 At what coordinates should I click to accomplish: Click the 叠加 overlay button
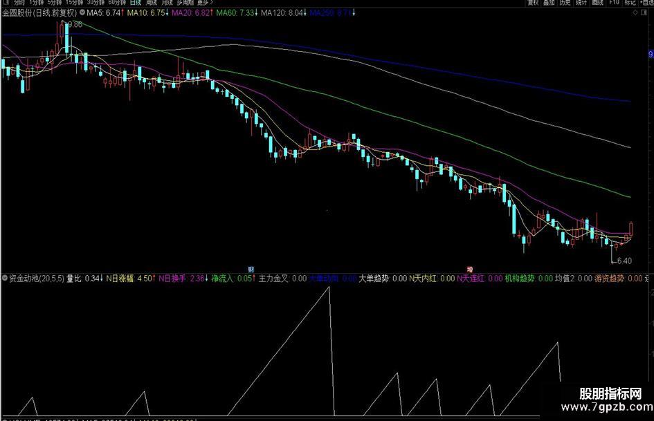click(x=549, y=3)
